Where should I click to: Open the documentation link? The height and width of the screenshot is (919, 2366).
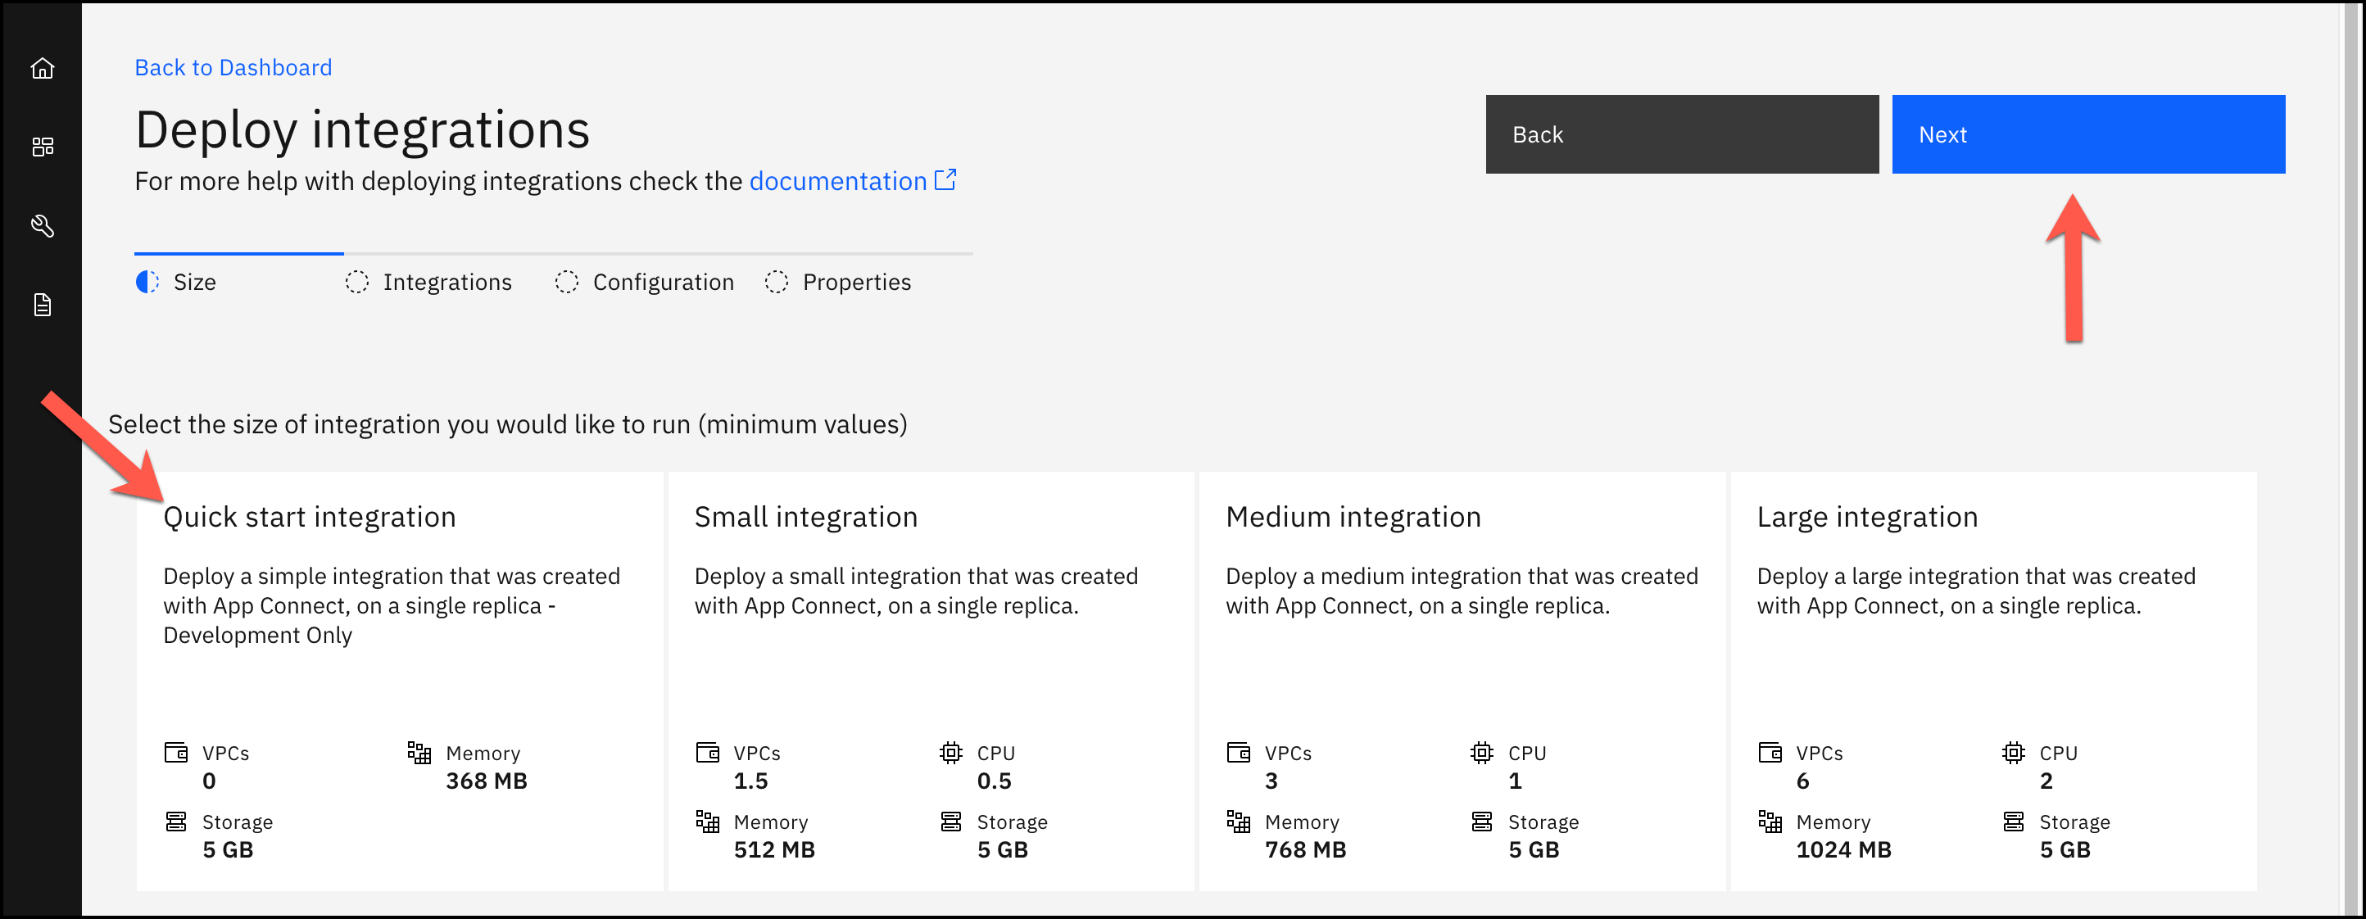coord(837,181)
